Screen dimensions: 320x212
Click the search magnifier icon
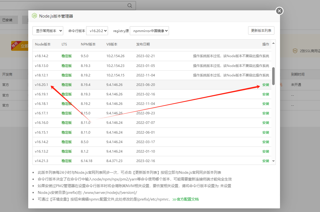[130, 6]
